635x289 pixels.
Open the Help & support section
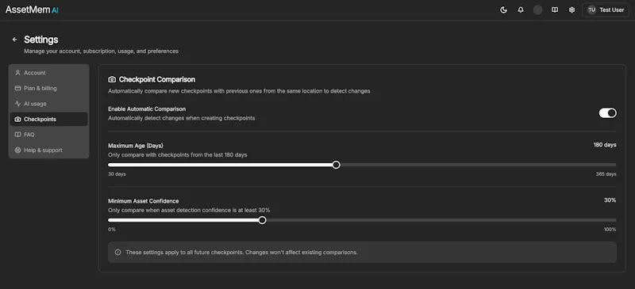(48, 150)
